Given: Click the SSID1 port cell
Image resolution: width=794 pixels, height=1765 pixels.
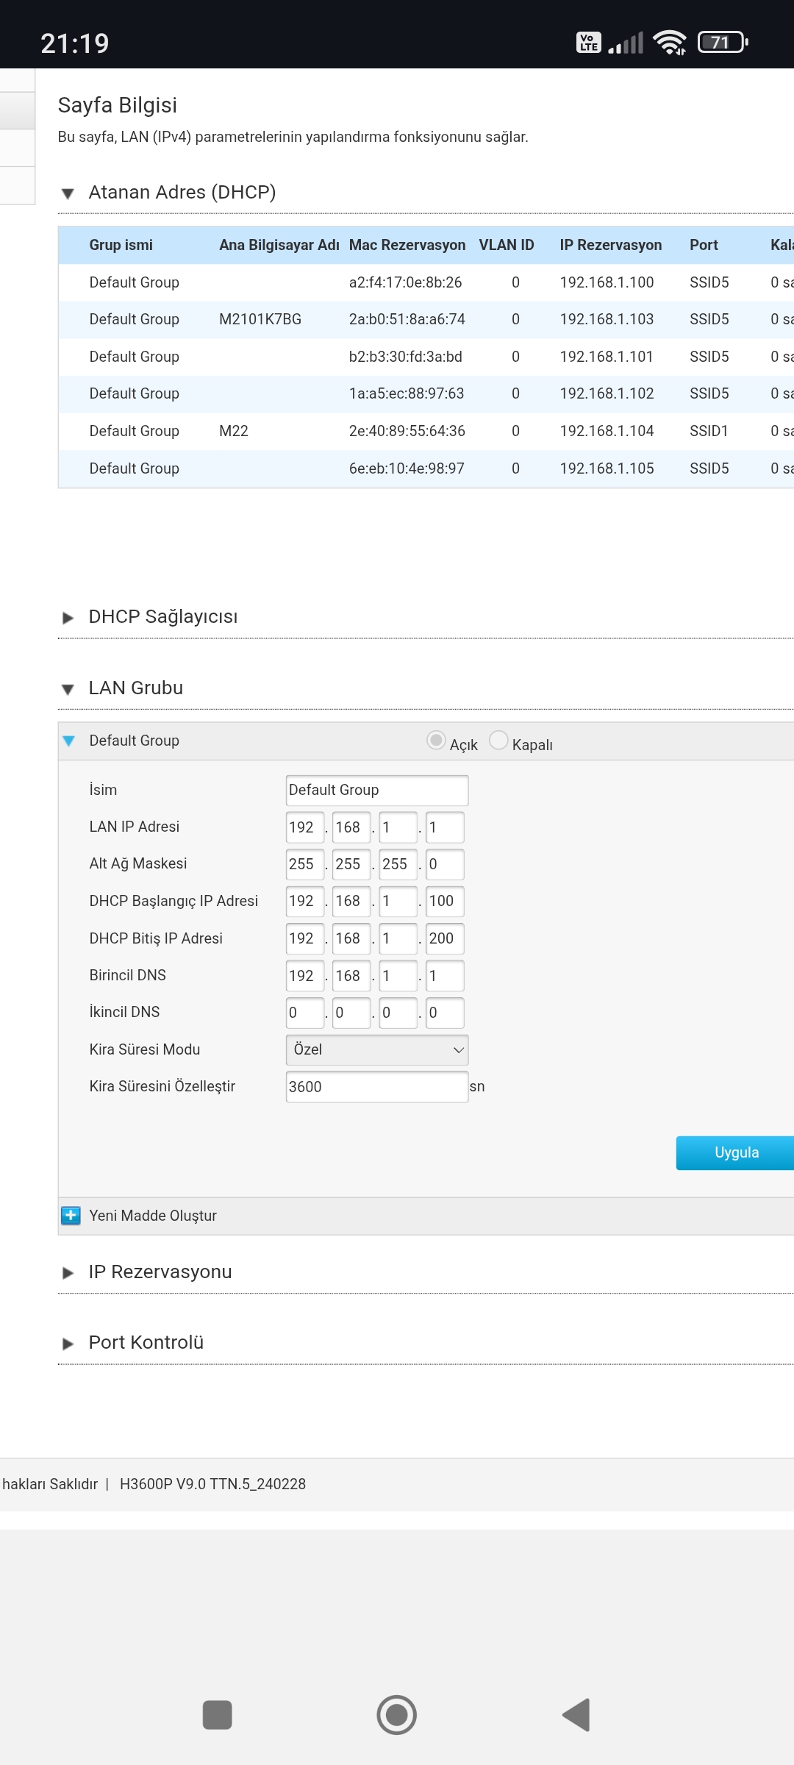Looking at the screenshot, I should point(709,431).
